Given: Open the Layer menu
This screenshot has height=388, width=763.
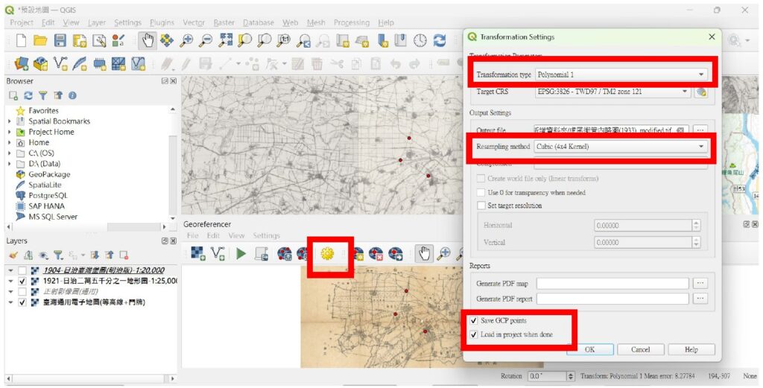Looking at the screenshot, I should 96,23.
